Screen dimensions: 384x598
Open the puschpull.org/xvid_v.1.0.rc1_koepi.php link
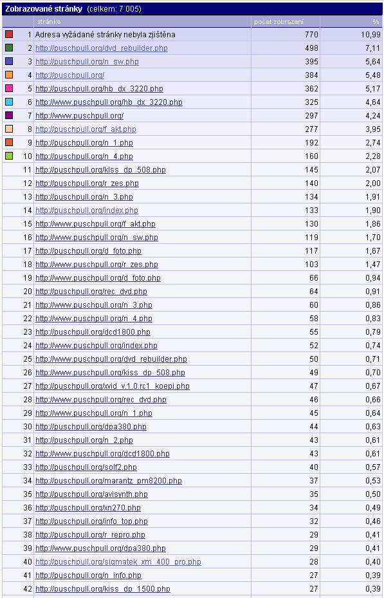pos(113,386)
